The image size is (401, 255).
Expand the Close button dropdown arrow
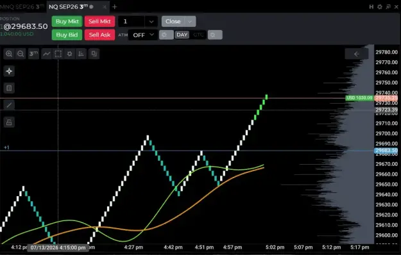point(190,21)
